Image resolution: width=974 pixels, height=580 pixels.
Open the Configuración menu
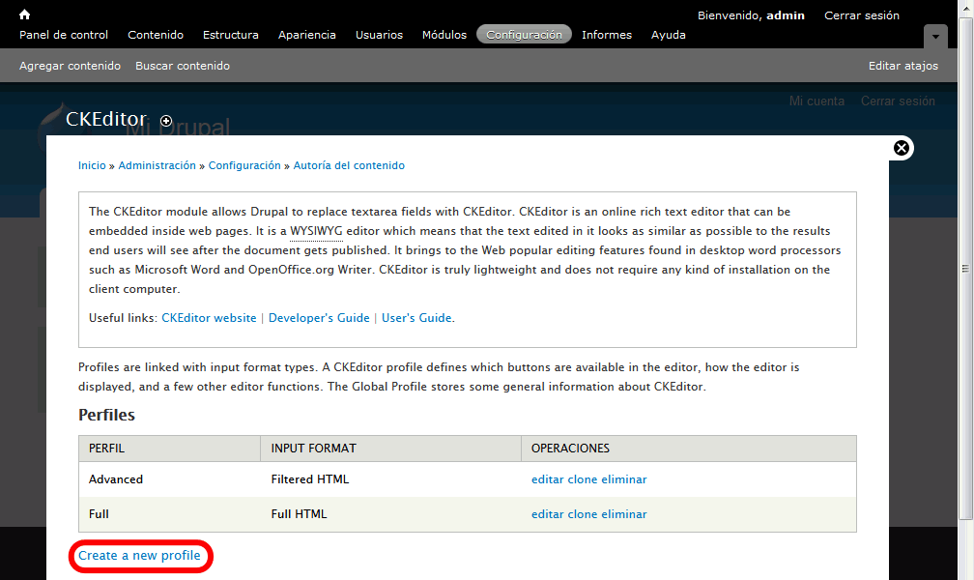524,35
